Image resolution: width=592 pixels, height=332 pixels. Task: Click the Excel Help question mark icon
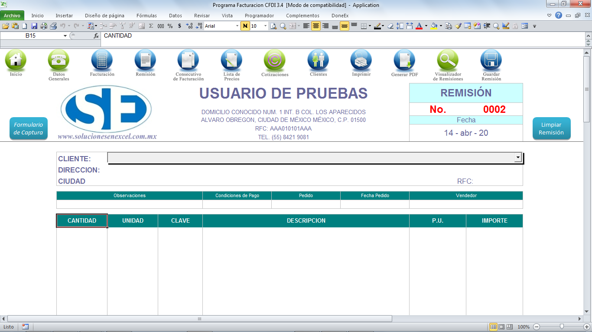(559, 16)
